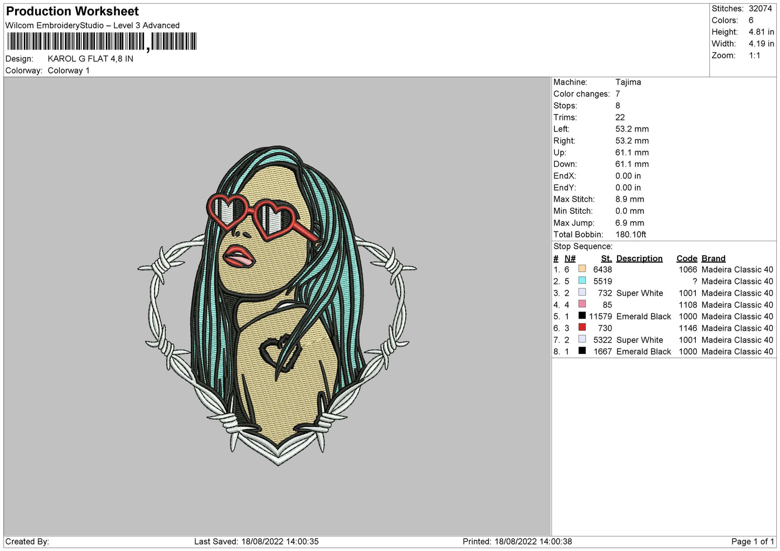Click the Stitches value "32074"
Image resolution: width=780 pixels, height=551 pixels.
click(x=760, y=9)
